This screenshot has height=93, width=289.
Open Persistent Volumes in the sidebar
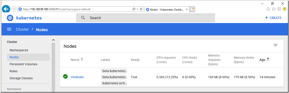pyautogui.click(x=23, y=64)
